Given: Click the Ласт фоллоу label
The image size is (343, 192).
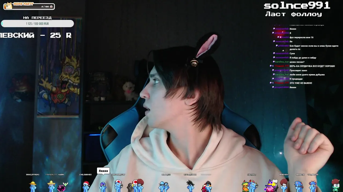Looking at the screenshot, I should [293, 14].
